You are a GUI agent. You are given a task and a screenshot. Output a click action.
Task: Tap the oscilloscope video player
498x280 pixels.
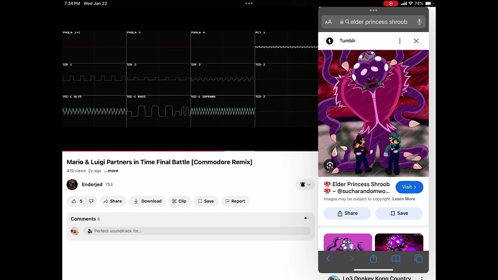(190, 79)
